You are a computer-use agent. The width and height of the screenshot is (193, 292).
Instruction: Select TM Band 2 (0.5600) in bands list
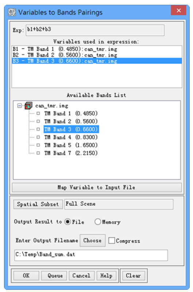[x=71, y=121]
